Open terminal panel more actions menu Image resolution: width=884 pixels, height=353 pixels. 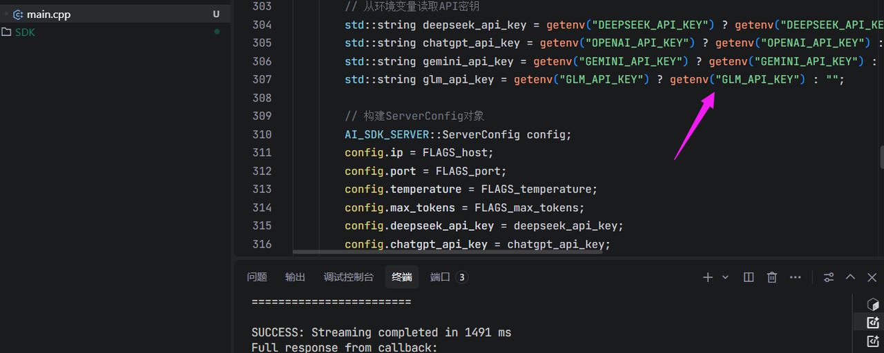tap(796, 277)
